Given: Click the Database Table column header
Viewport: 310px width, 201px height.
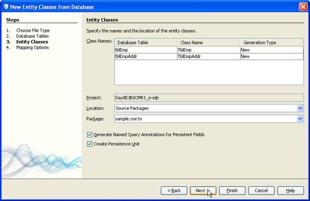Looking at the screenshot, I should (146, 43).
